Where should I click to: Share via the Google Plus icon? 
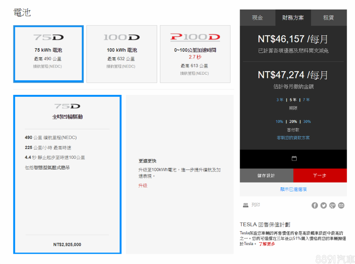(332, 205)
